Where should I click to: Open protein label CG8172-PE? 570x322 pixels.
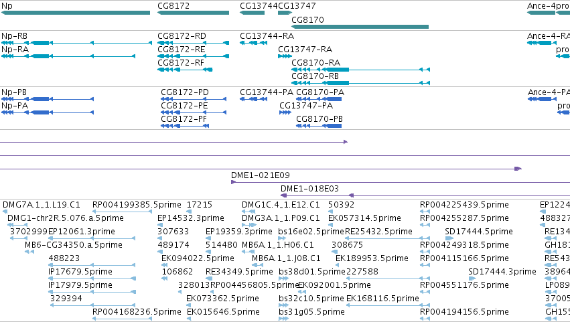pos(184,106)
